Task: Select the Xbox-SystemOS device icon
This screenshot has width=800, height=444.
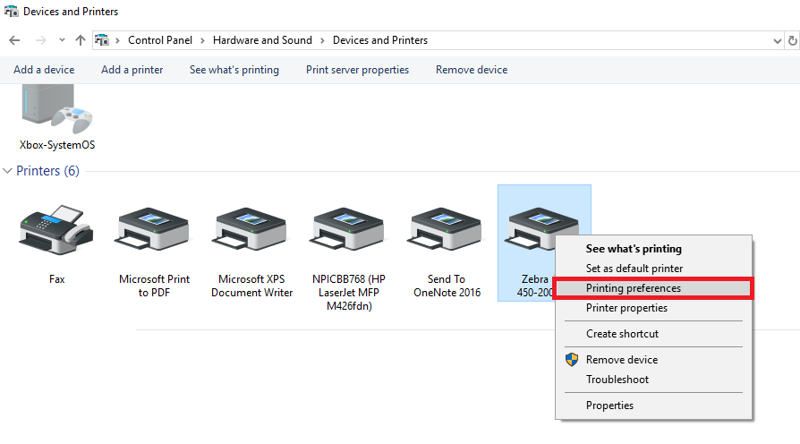Action: point(56,110)
